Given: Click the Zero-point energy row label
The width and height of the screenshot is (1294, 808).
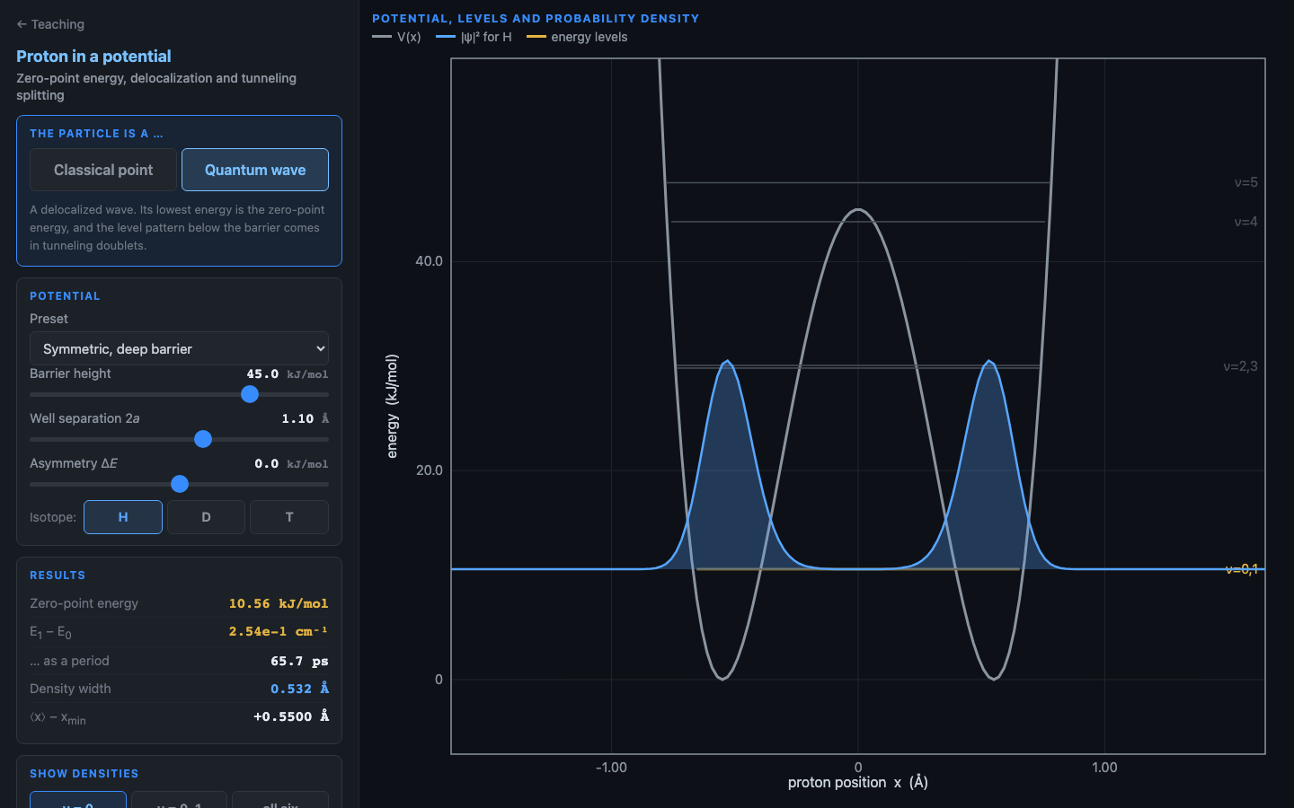Looking at the screenshot, I should (x=84, y=603).
